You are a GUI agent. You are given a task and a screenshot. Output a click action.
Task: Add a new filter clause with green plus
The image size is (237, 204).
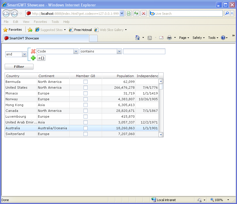(x=33, y=58)
